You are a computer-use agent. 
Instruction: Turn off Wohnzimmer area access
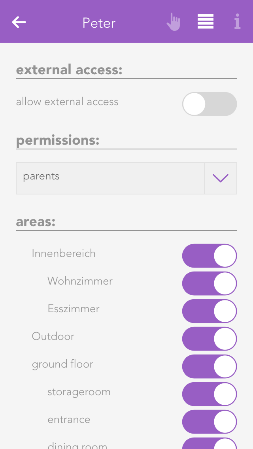click(210, 283)
